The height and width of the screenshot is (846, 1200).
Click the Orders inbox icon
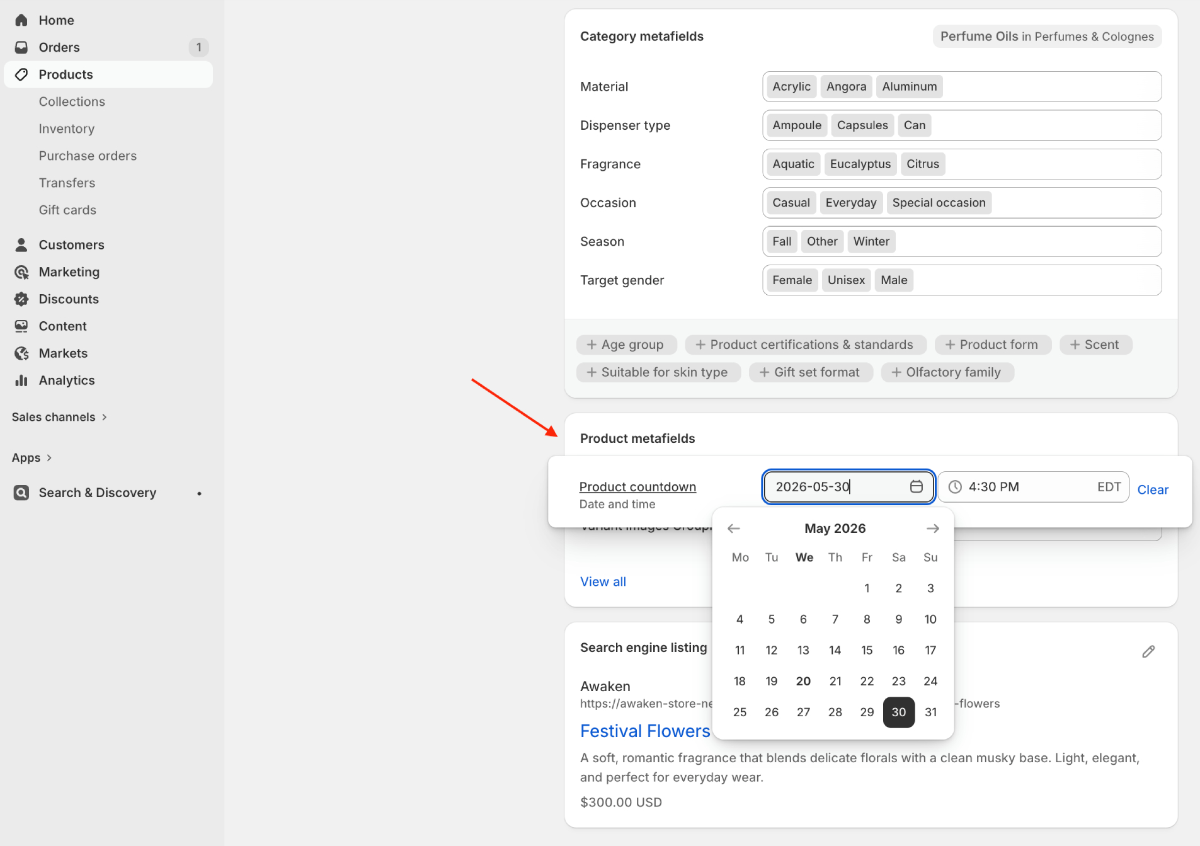[21, 47]
